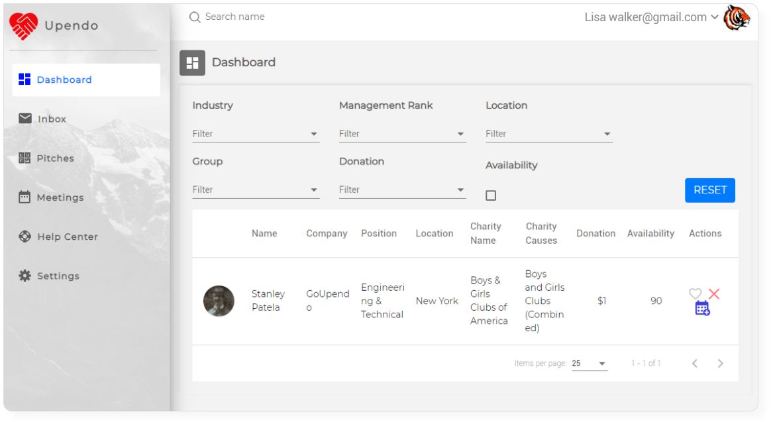775x428 pixels.
Task: Click the search magnifier icon
Action: pos(195,17)
